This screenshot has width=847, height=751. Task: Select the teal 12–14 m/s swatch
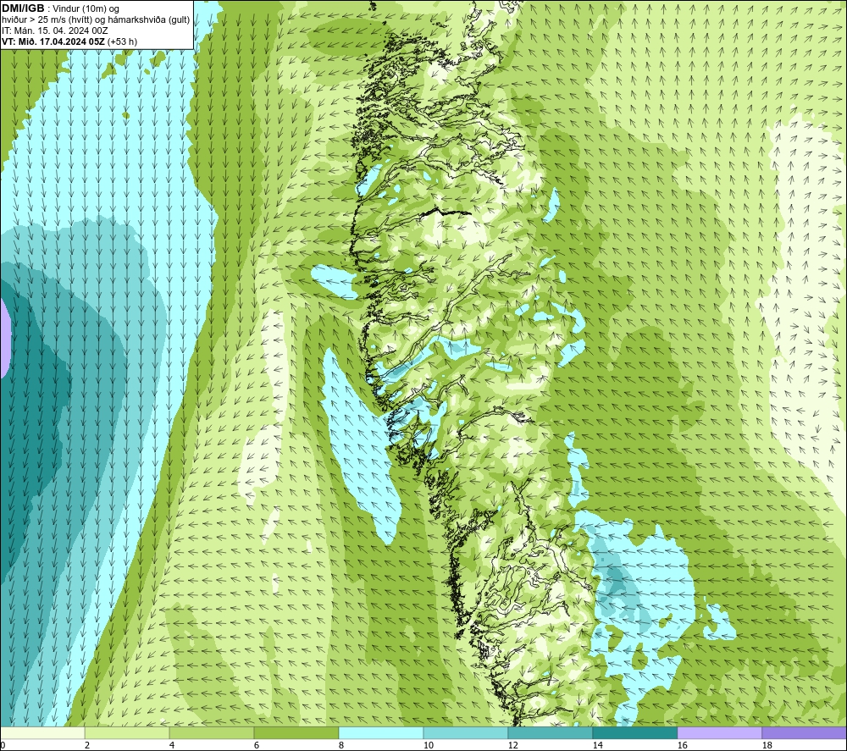(x=550, y=732)
